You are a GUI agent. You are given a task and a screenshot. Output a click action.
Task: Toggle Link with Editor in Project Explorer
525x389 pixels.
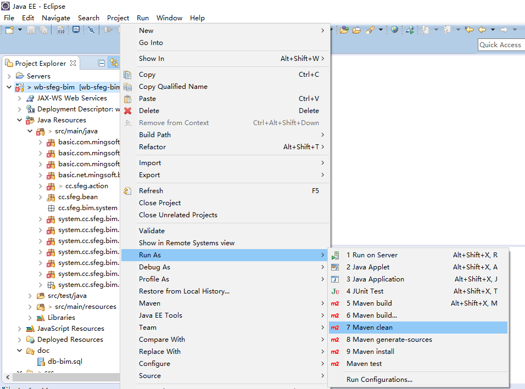coord(114,63)
